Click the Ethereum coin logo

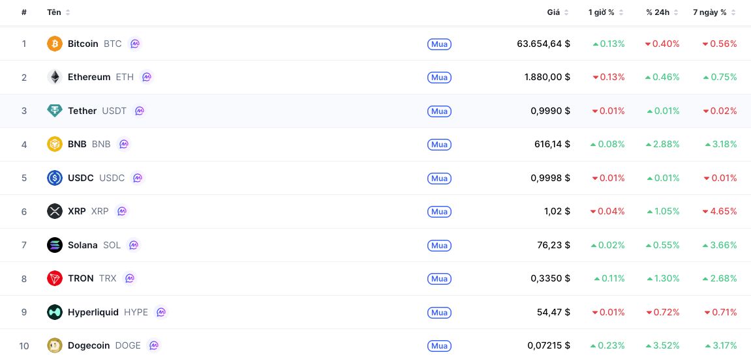click(x=55, y=77)
